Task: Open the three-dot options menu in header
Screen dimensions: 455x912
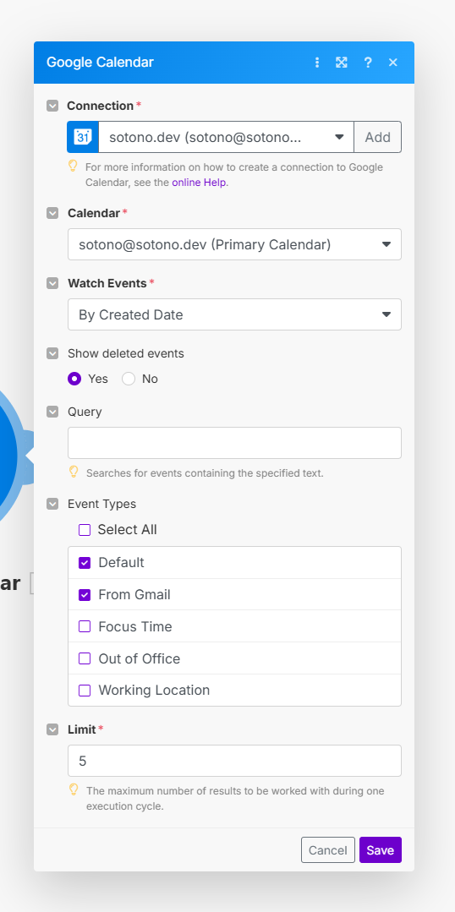Action: tap(317, 63)
